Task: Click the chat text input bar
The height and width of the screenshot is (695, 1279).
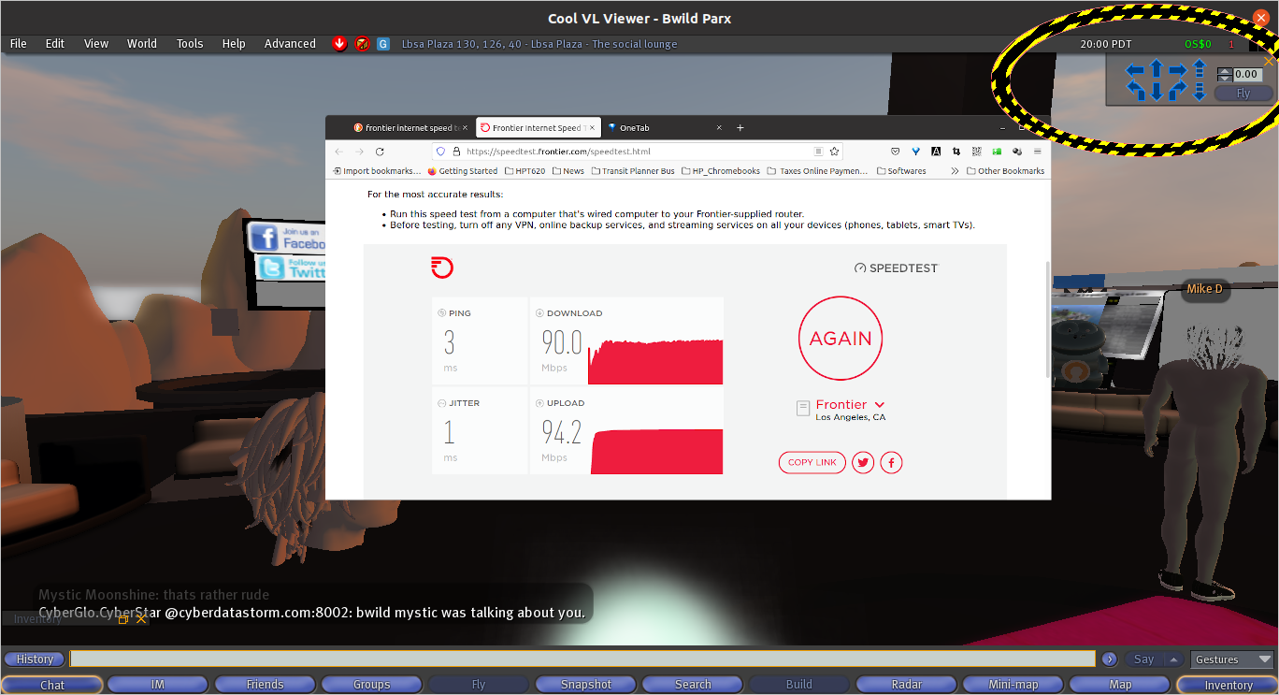Action: [x=582, y=659]
